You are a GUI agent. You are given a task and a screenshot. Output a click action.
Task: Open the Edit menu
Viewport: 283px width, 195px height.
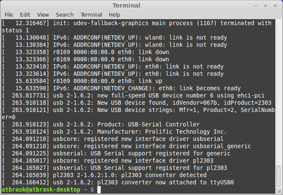pyautogui.click(x=25, y=14)
